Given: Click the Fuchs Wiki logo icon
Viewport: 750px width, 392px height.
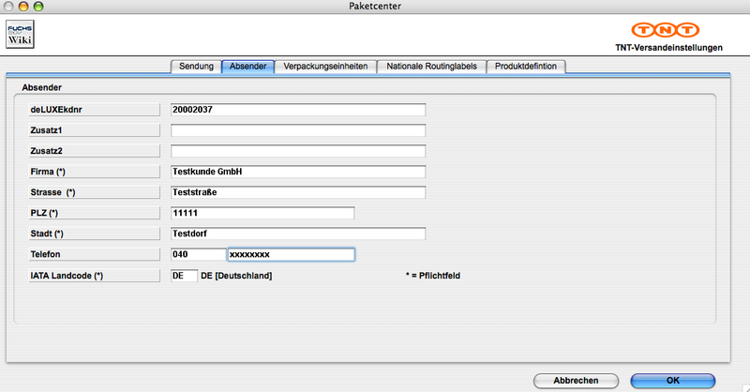Looking at the screenshot, I should pyautogui.click(x=20, y=35).
